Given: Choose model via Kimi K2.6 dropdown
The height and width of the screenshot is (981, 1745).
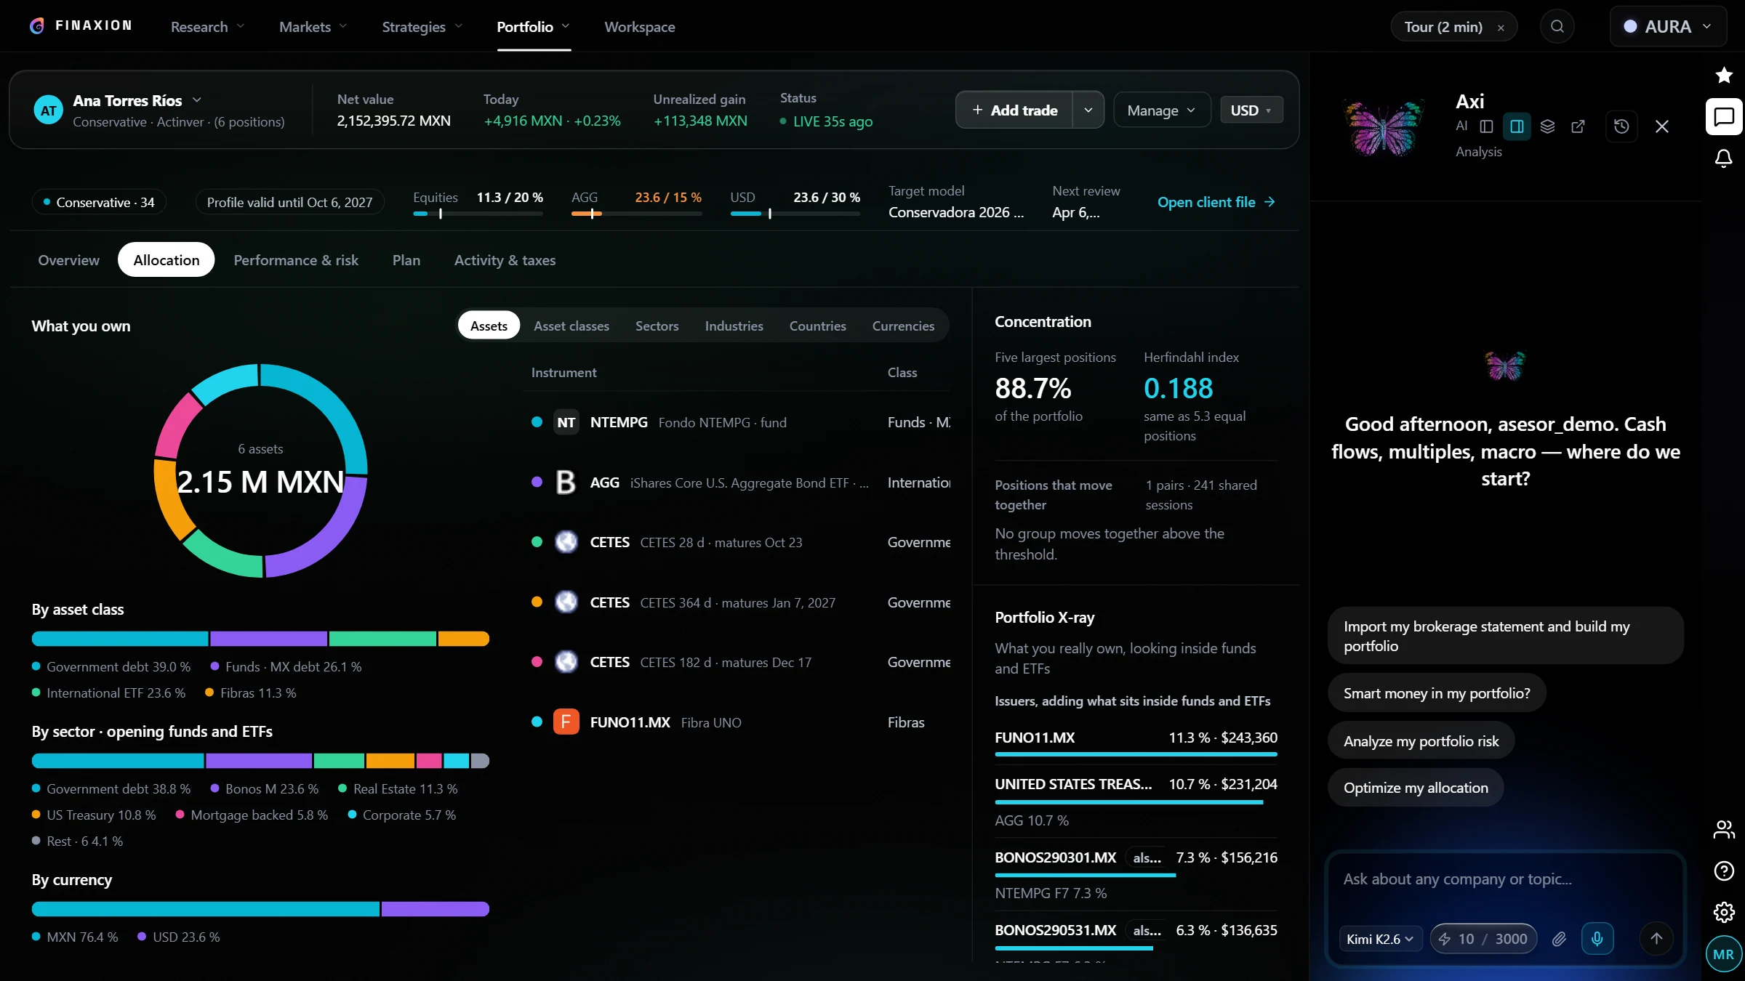Looking at the screenshot, I should click(1380, 939).
